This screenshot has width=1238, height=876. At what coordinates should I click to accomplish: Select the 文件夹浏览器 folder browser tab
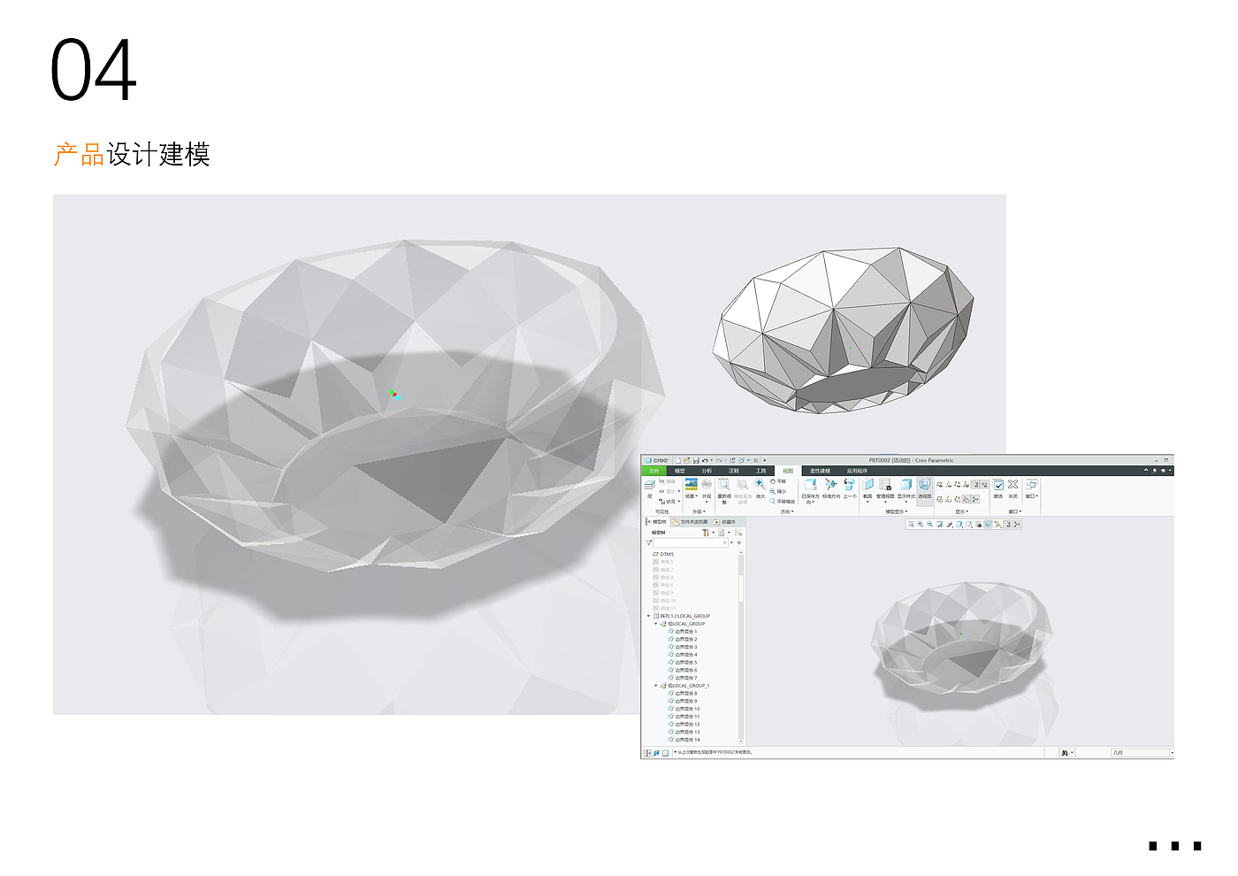tap(690, 522)
